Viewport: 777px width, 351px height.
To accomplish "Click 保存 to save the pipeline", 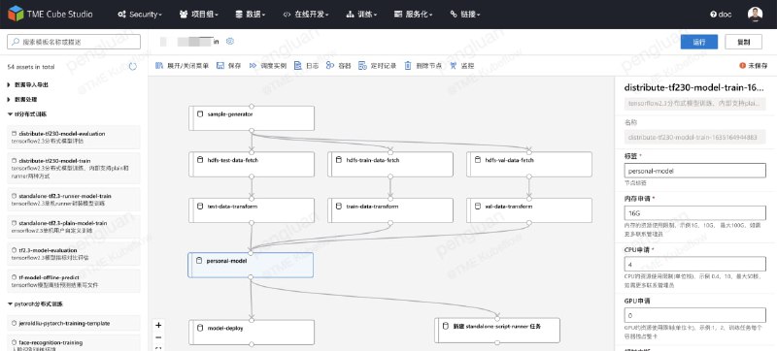I will click(x=229, y=66).
